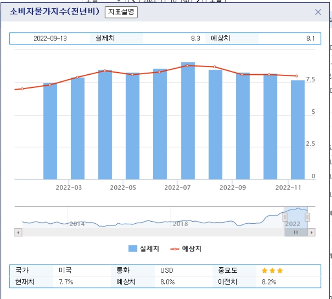
Task: Click the 이전치 value 8.2%
Action: [x=269, y=282]
